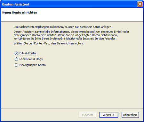
Task: Click the E-Mail-Konto text label
Action: click(28, 53)
